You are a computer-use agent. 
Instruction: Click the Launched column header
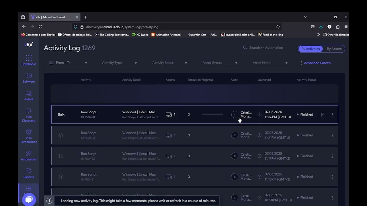[x=264, y=80]
